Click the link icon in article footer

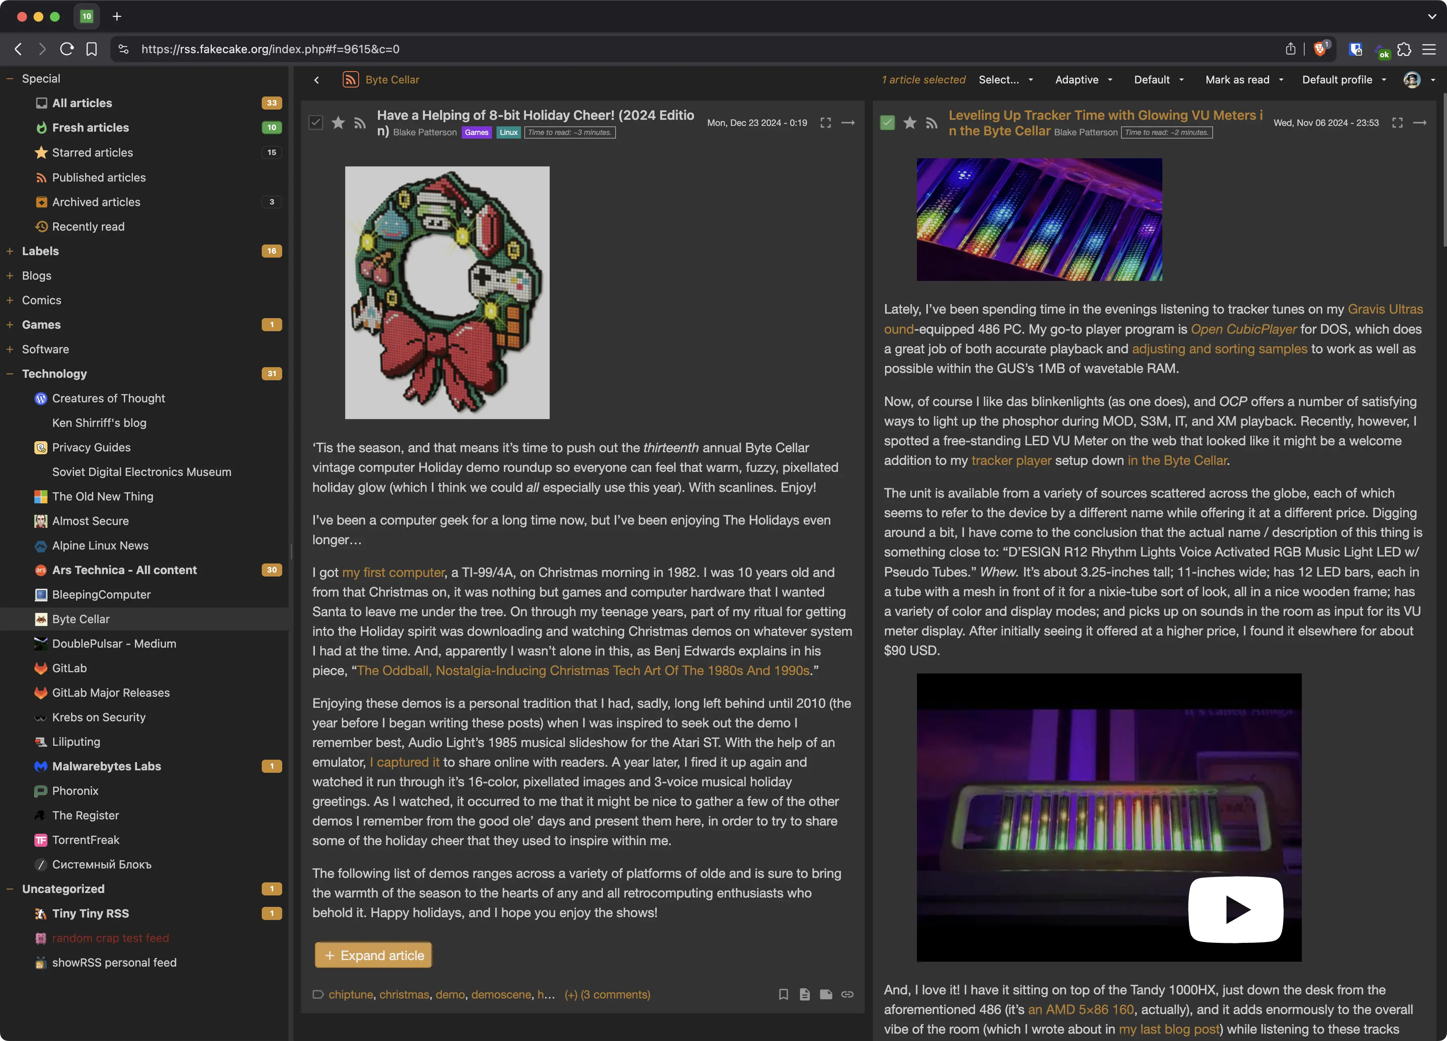pos(847,994)
